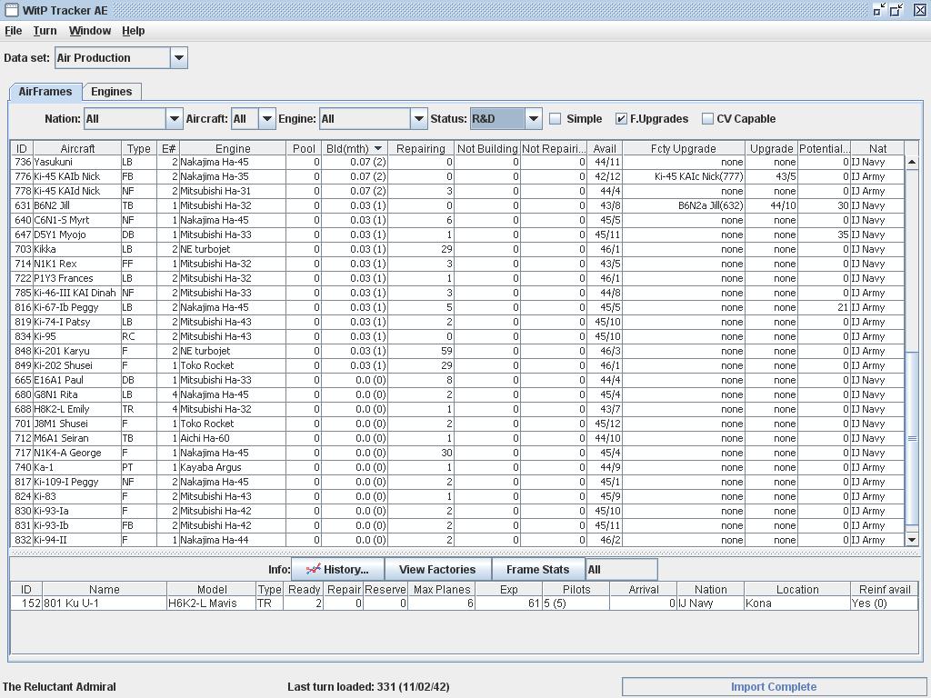Select the D5Y1 Myojo row

click(457, 234)
